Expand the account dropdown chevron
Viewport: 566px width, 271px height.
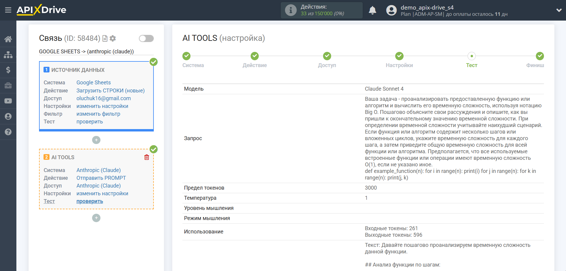click(x=559, y=10)
